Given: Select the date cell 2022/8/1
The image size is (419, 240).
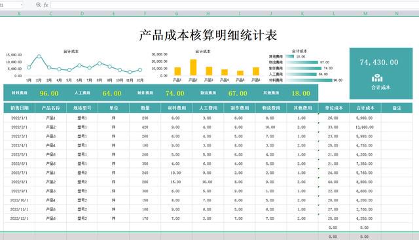Looking at the screenshot, I should (19, 182).
